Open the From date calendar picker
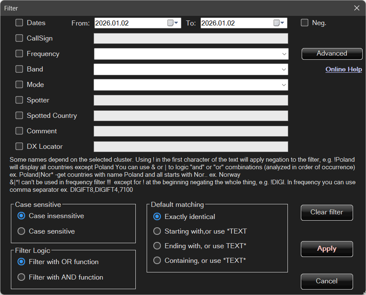 (173, 23)
